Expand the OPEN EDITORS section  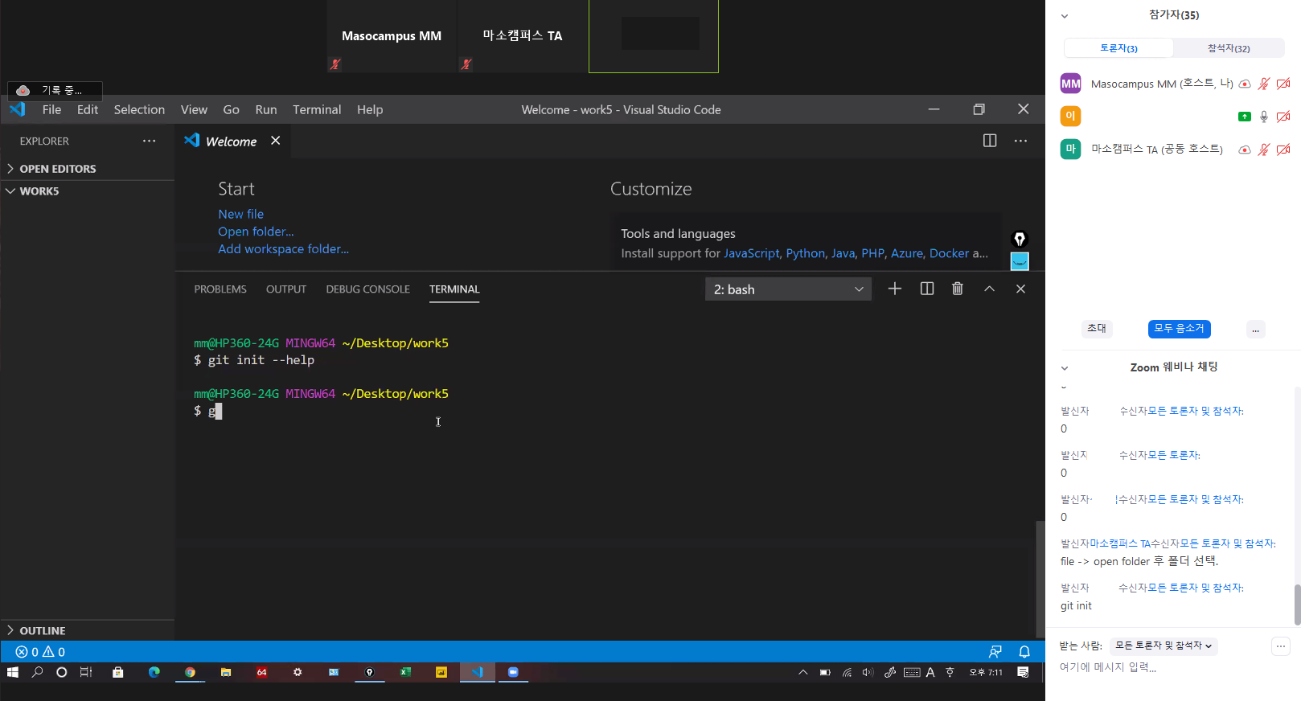[57, 169]
